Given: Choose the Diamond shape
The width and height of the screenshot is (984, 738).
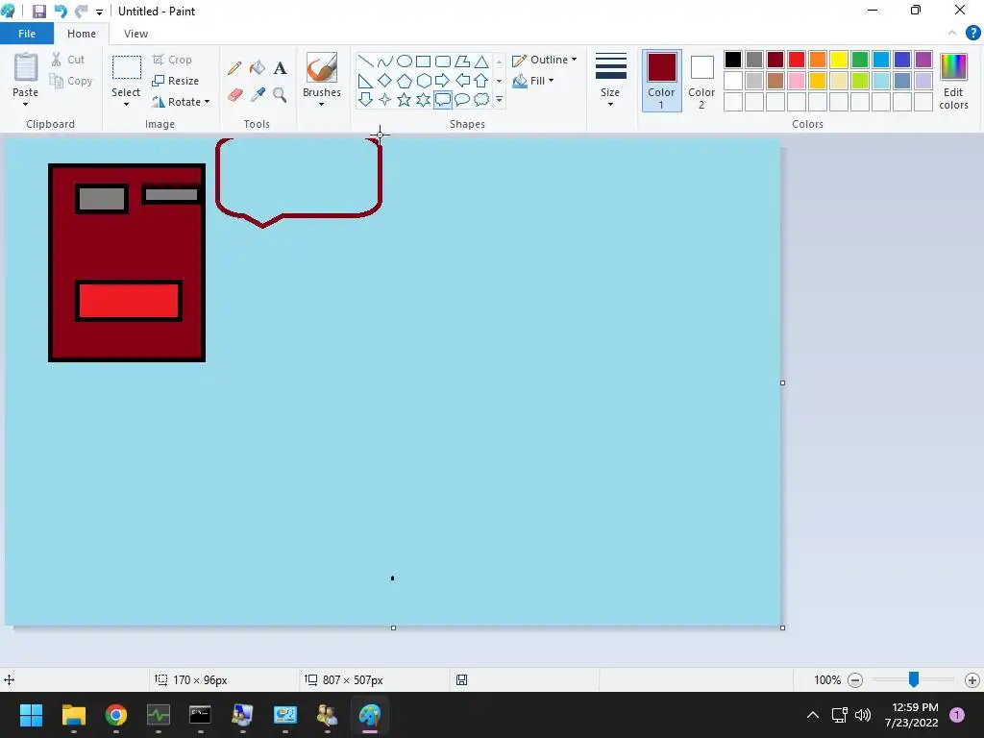Looking at the screenshot, I should click(385, 81).
